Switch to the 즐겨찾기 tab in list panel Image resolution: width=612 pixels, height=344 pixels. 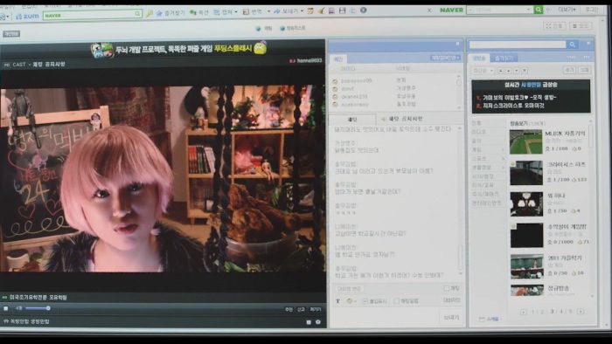click(x=504, y=58)
